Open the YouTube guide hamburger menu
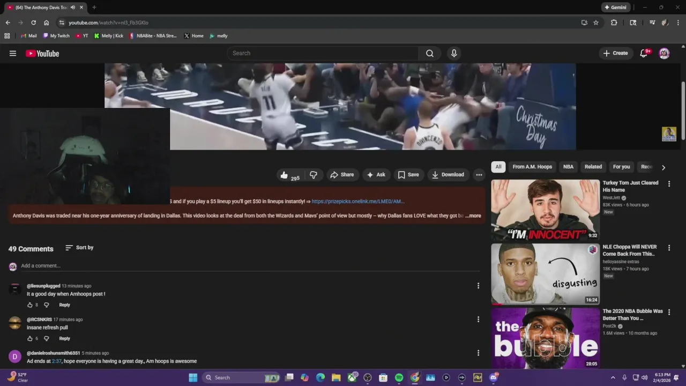The width and height of the screenshot is (686, 386). (13, 53)
